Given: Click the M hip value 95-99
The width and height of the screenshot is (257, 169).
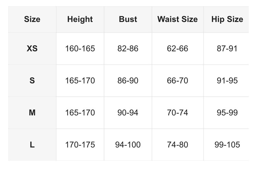Looking at the screenshot, I should (x=227, y=113).
